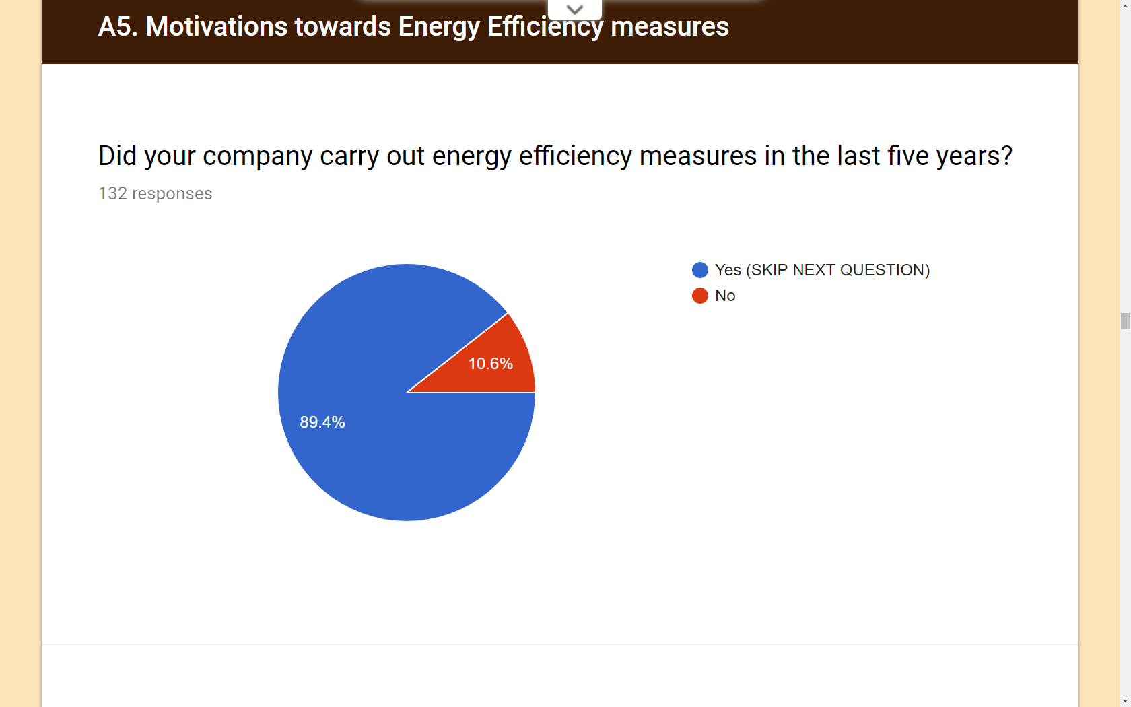Click the scroll down arrow
The width and height of the screenshot is (1131, 707).
pyautogui.click(x=1125, y=702)
